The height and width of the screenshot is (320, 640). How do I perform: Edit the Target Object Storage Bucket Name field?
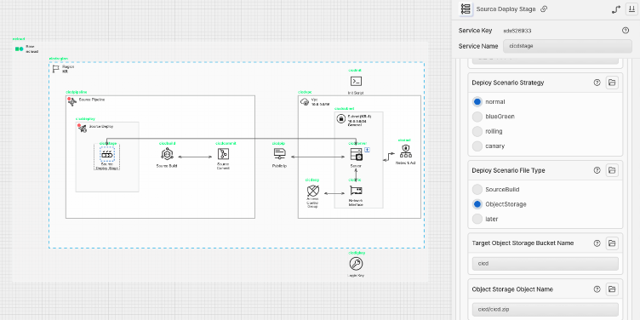coord(545,264)
